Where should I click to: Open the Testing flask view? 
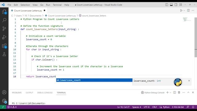(4, 54)
